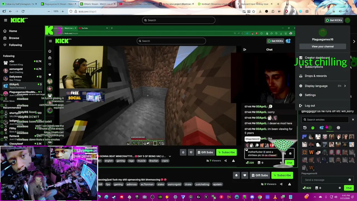Screen dimensions: 357x201
Task: Expand the Display language submenu
Action: [x=323, y=86]
